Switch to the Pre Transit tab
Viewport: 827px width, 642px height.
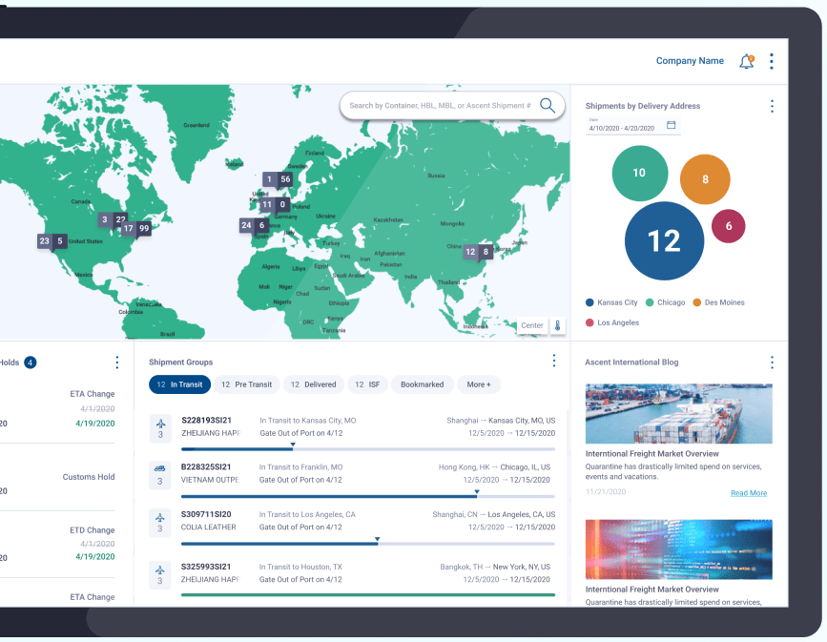(247, 384)
